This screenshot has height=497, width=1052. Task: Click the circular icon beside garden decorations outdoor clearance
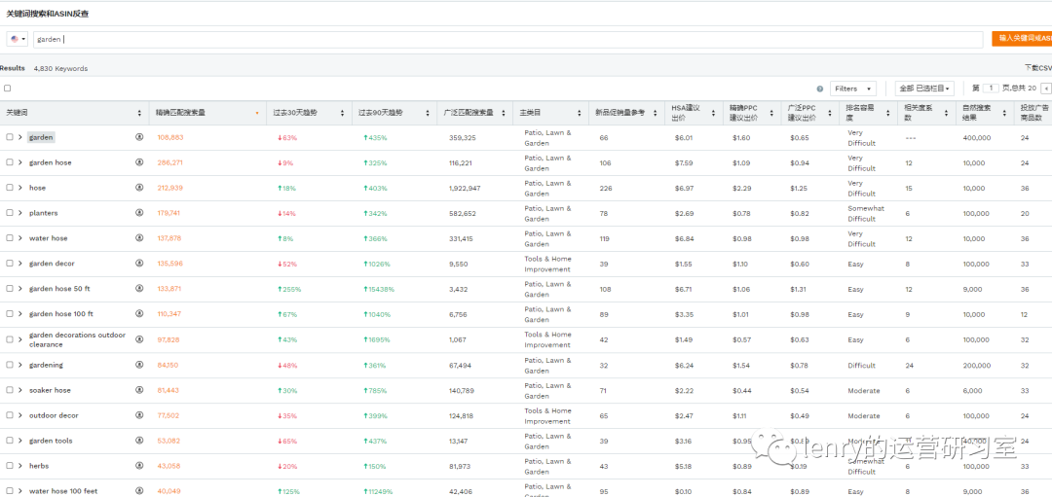click(x=139, y=338)
